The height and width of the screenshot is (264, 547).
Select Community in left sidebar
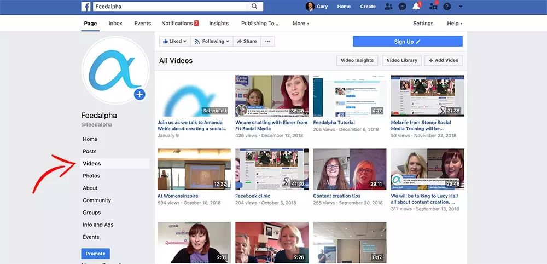(97, 200)
